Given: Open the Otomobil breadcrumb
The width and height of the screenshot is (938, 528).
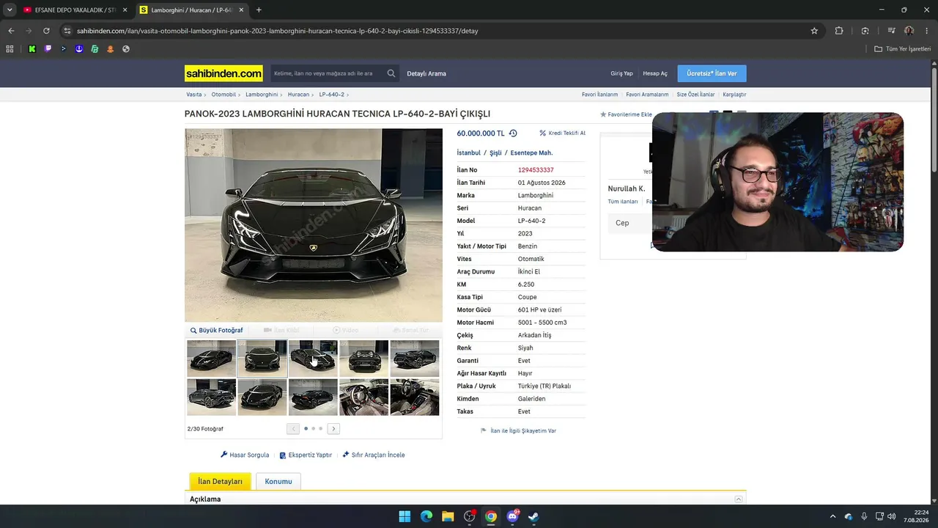Looking at the screenshot, I should pyautogui.click(x=224, y=95).
